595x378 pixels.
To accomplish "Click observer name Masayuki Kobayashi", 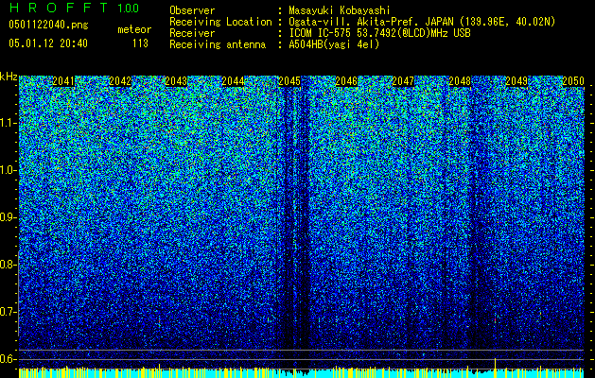I will (340, 10).
